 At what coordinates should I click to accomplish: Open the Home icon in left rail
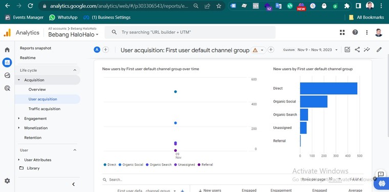7,50
